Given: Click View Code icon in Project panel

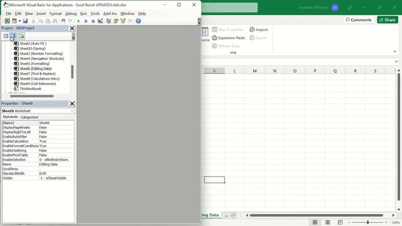Looking at the screenshot, I should (x=6, y=36).
